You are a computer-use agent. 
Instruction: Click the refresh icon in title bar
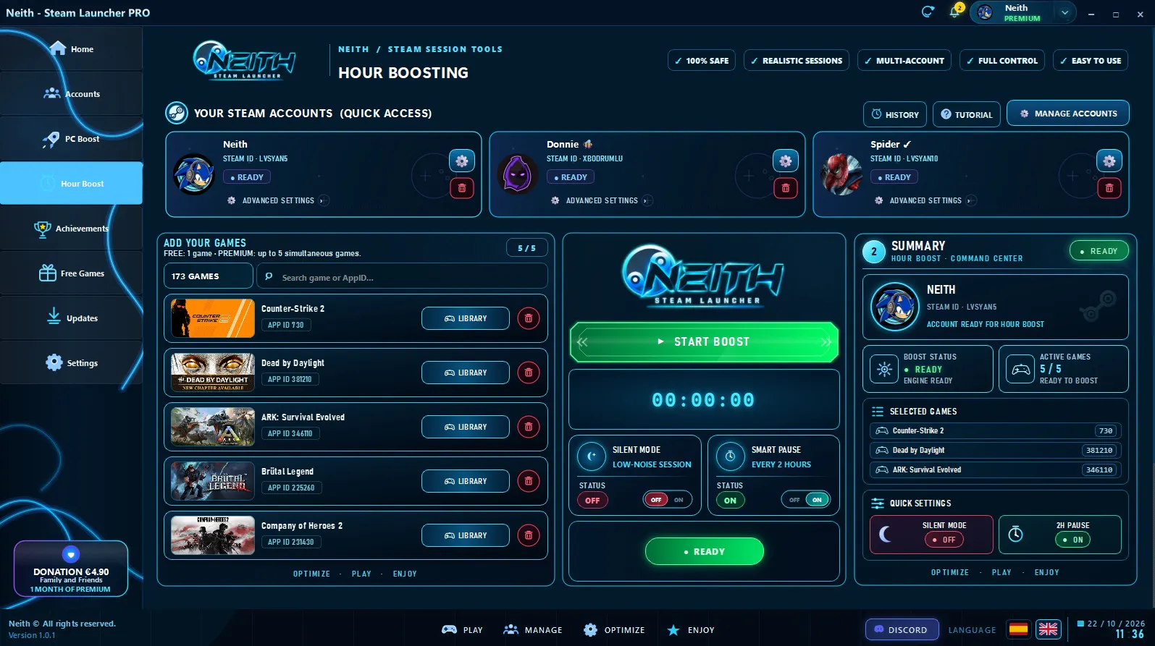(x=928, y=12)
